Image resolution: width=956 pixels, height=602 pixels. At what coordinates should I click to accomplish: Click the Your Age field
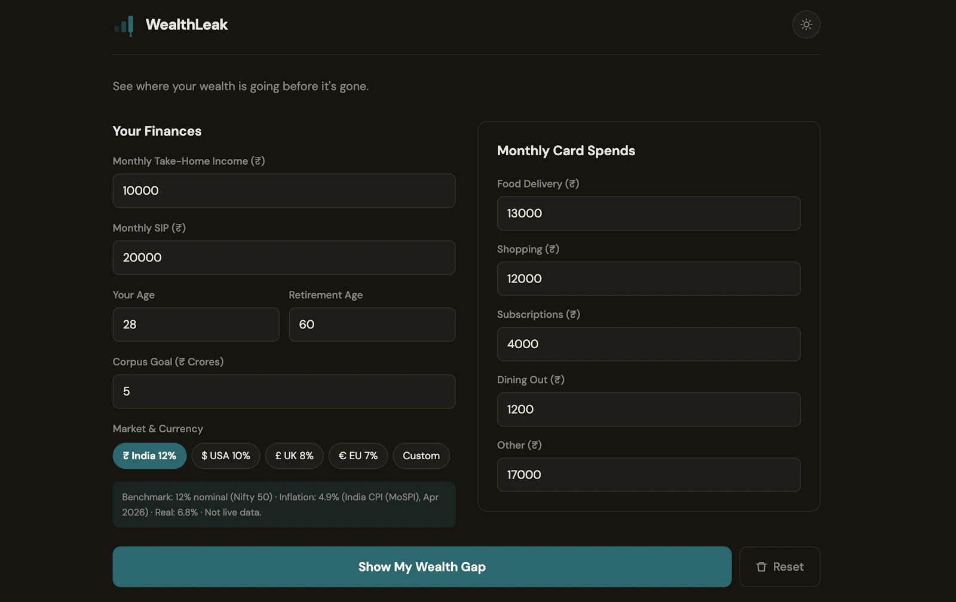click(196, 324)
